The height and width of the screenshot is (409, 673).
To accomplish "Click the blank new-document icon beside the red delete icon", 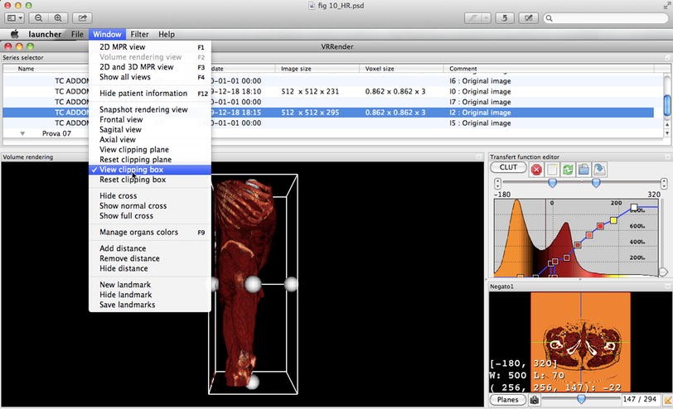I will [x=552, y=169].
